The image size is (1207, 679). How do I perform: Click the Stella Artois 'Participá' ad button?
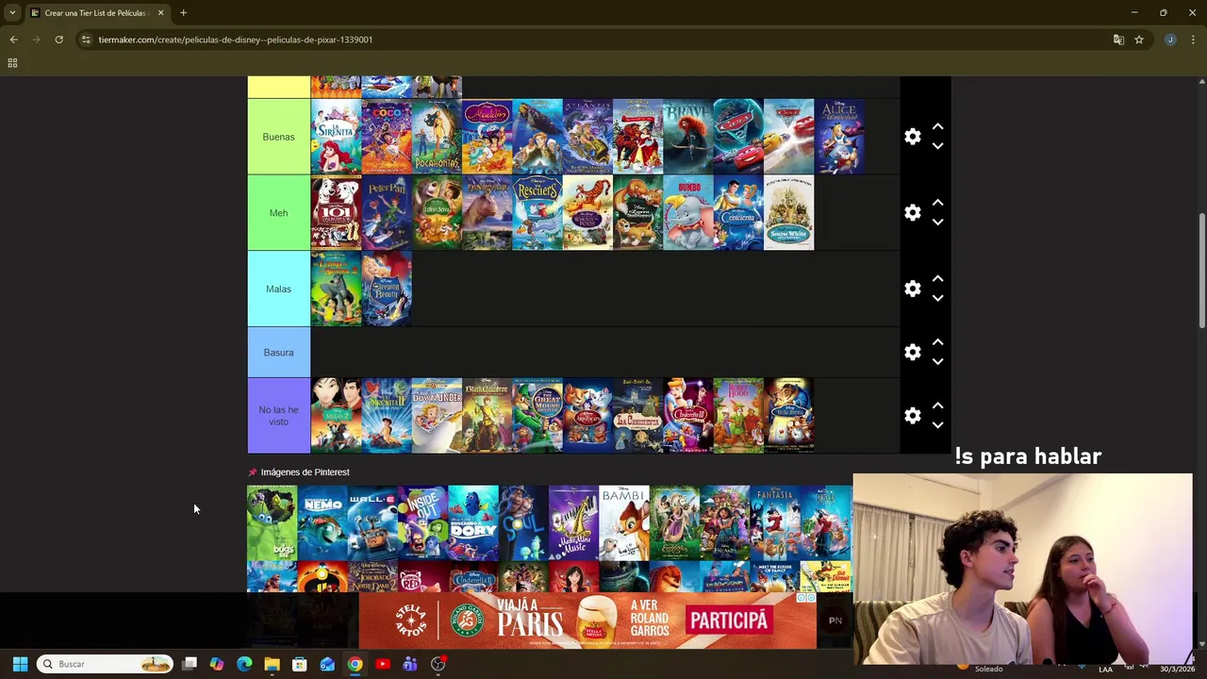point(728,621)
